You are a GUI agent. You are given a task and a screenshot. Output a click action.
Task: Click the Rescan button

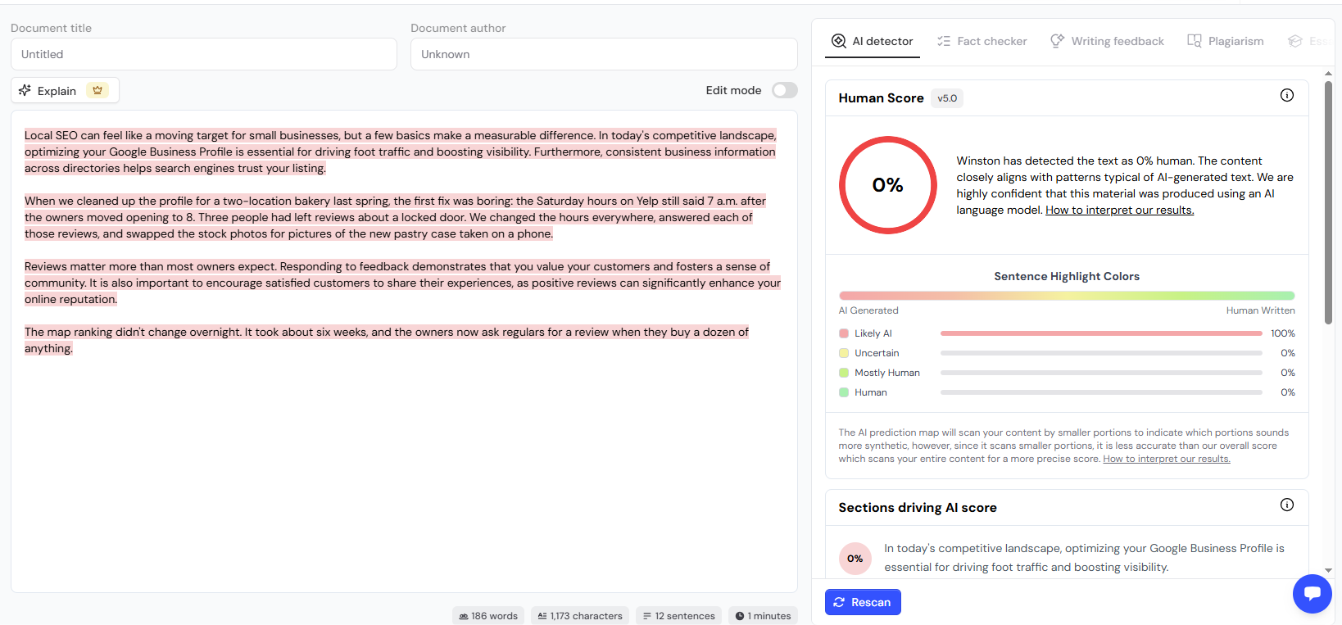(863, 602)
